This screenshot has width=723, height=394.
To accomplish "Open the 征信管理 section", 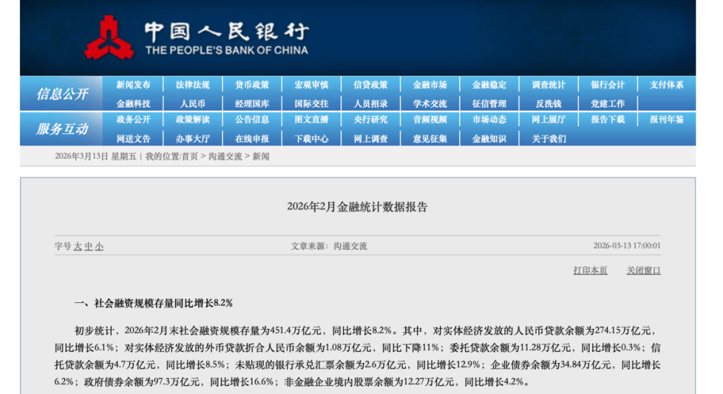I will [x=489, y=104].
